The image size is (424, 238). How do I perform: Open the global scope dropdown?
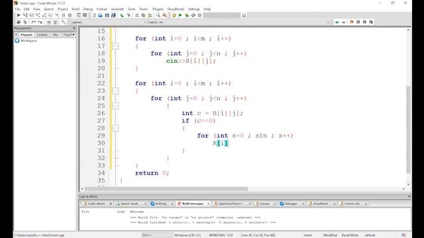[108, 22]
